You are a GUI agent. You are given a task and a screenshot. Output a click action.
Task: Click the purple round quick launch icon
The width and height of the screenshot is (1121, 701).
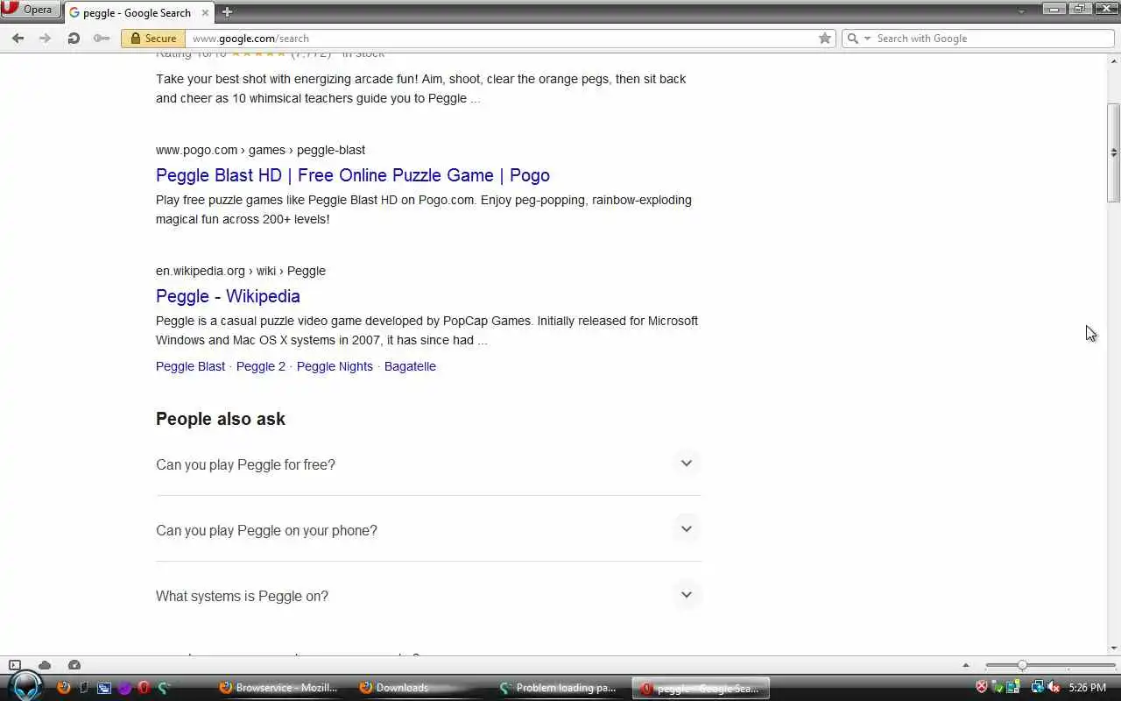tap(124, 688)
